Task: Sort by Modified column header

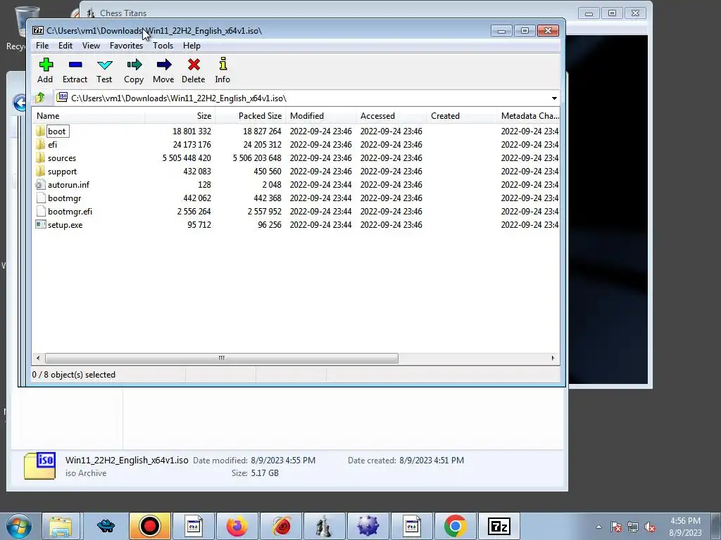Action: [x=320, y=116]
